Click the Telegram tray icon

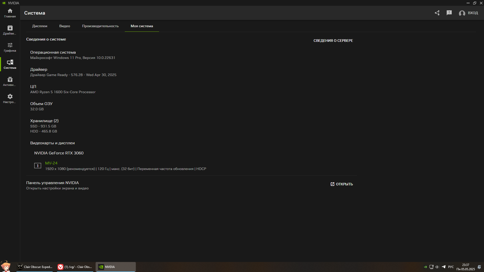click(444, 267)
